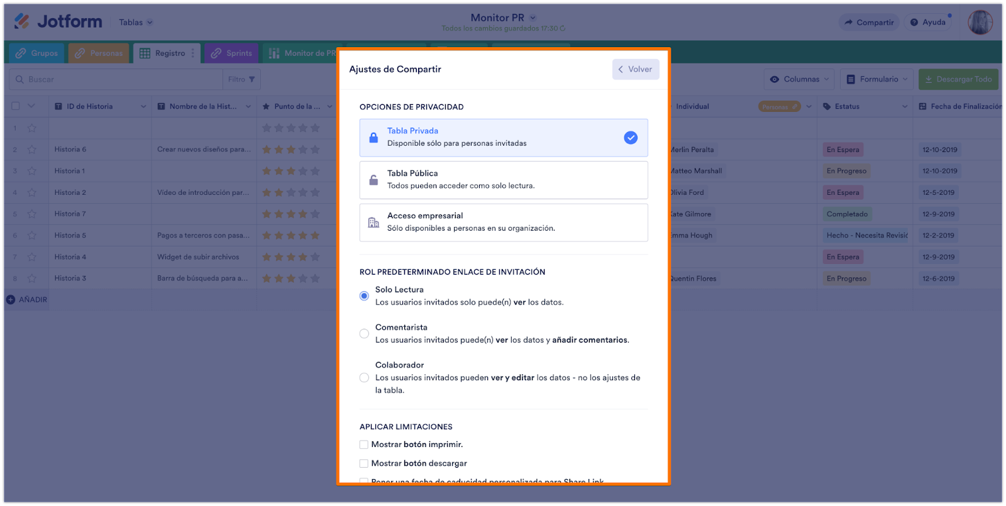This screenshot has width=1006, height=506.
Task: Mark the Historia 7 row as favorite
Action: tap(32, 214)
